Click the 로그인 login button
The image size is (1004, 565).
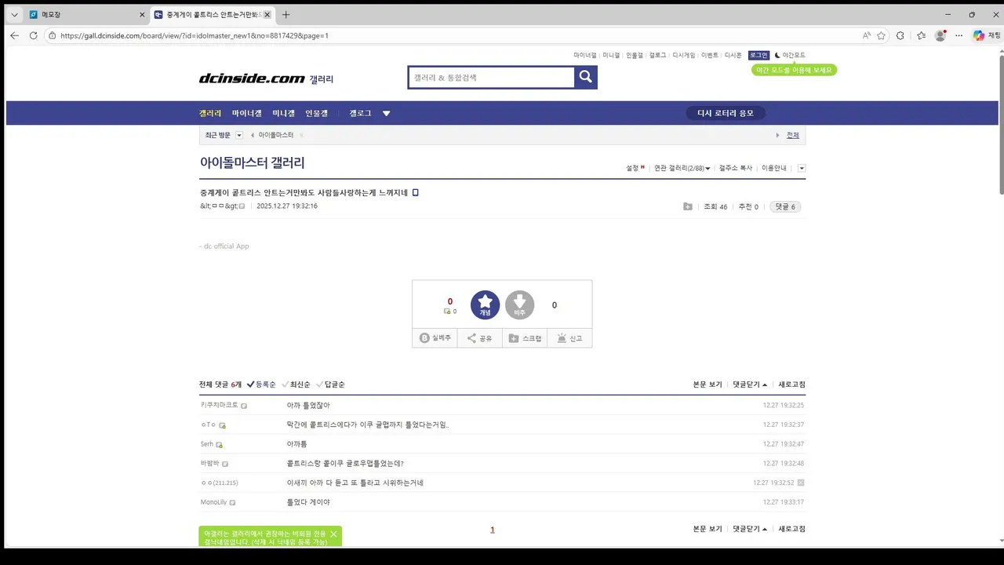[758, 55]
